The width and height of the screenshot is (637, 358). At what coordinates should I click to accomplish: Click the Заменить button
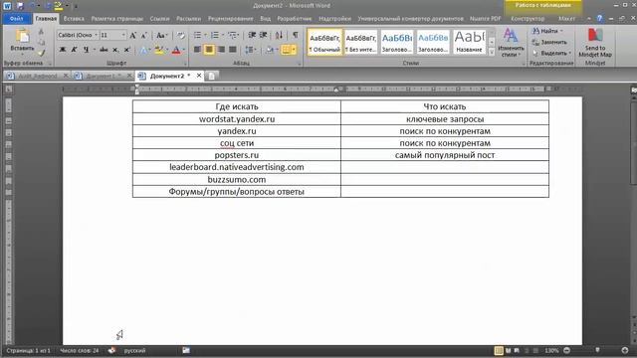point(549,42)
